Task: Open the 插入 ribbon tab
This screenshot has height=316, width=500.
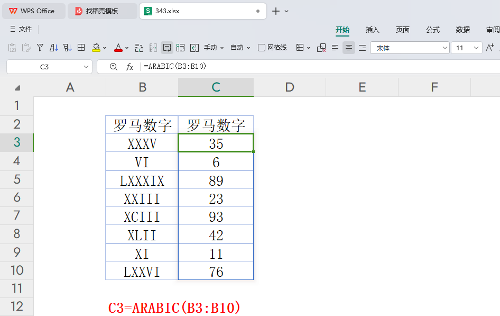Action: click(372, 30)
